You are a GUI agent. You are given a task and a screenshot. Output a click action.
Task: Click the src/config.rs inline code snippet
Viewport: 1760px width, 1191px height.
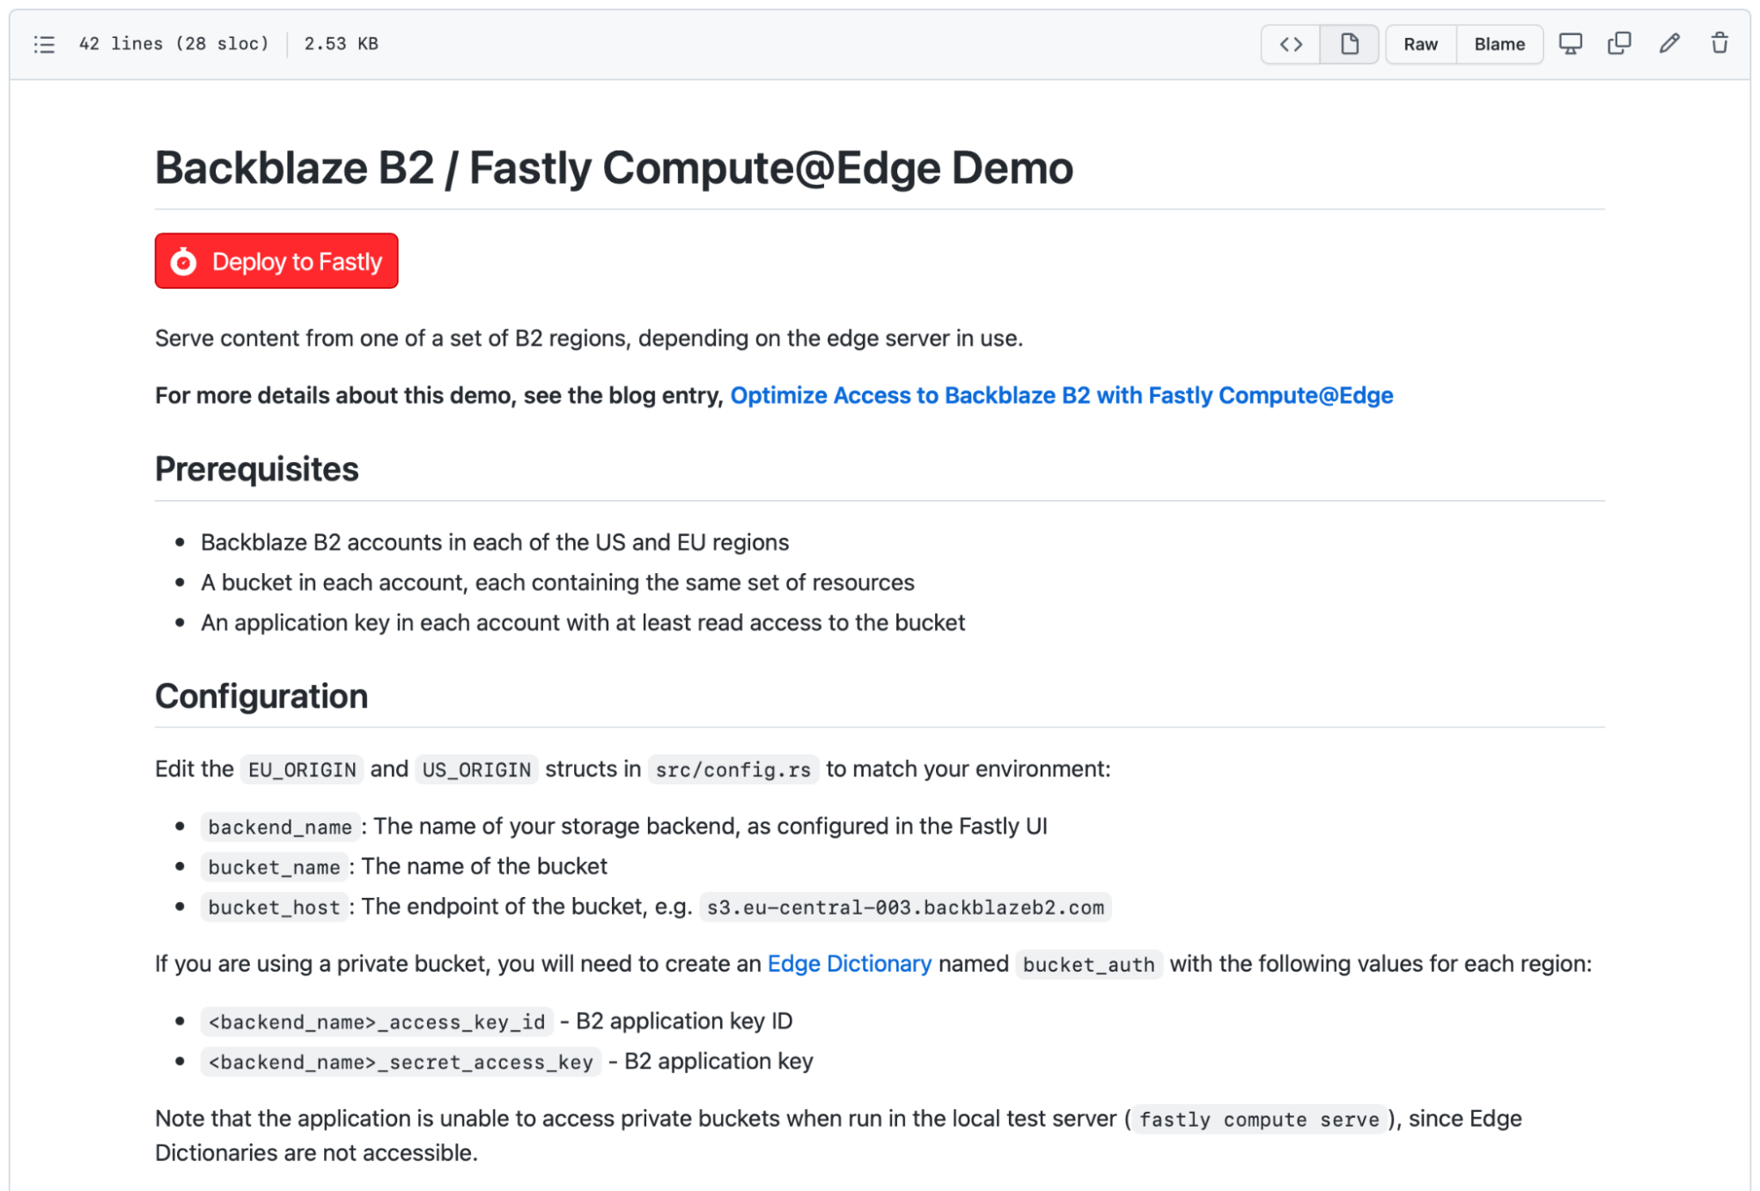(x=733, y=768)
